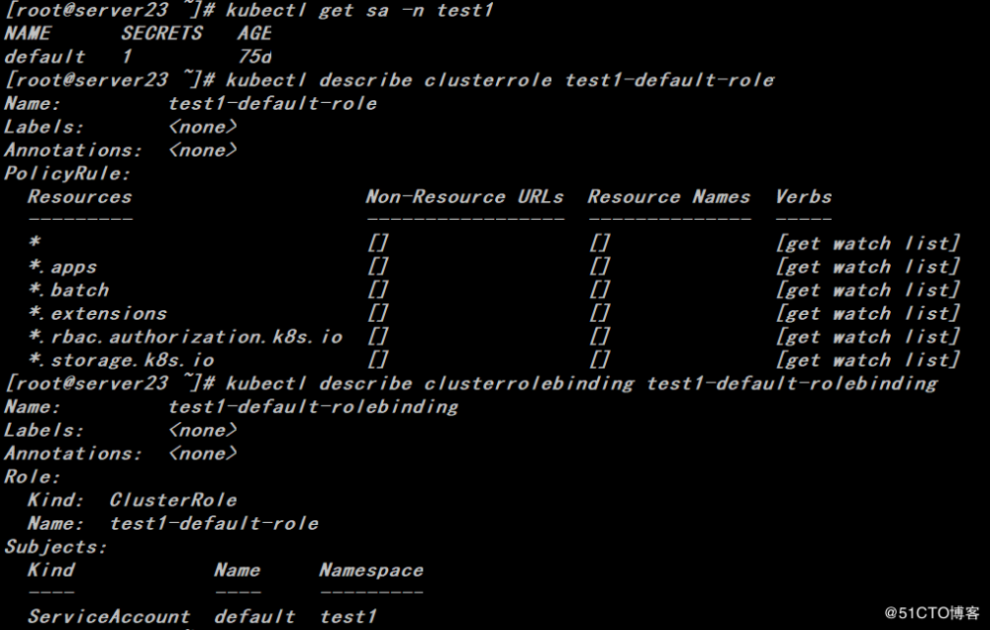
Task: Select the *.storage.k8s.io resource entry
Action: click(121, 360)
